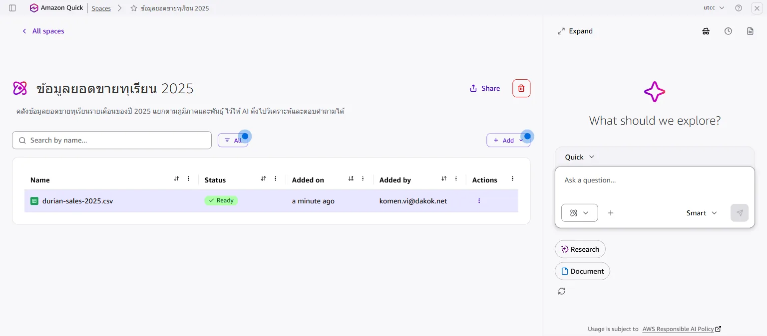Open Added by column options menu

point(456,179)
